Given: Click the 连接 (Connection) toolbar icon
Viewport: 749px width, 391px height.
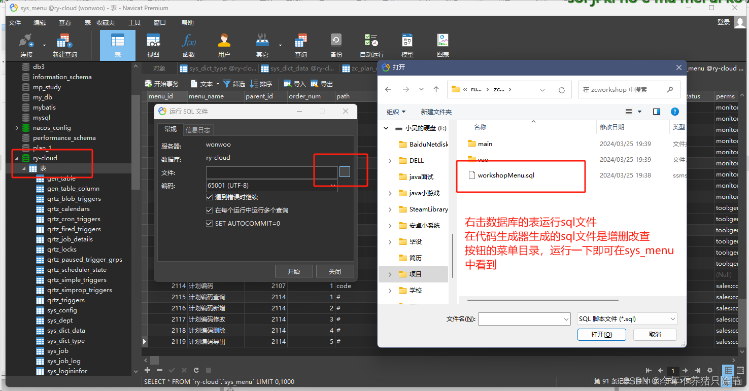Looking at the screenshot, I should (x=26, y=45).
